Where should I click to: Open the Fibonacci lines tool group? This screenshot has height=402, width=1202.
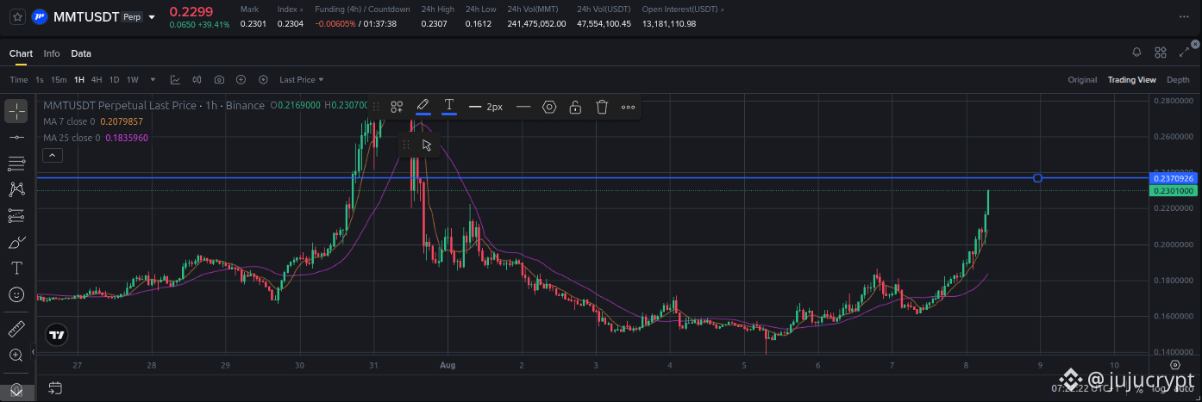16,163
